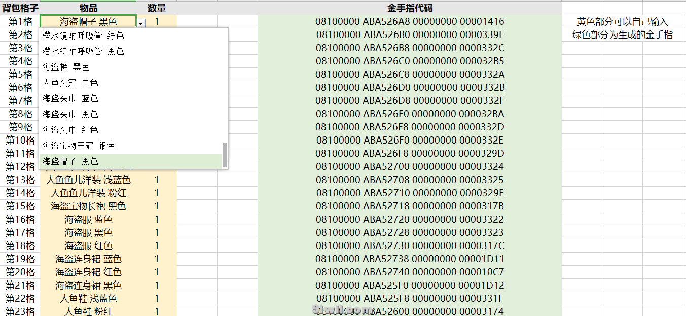Pick 海盗头巾 红色 from the list
The image size is (686, 316).
tap(131, 130)
